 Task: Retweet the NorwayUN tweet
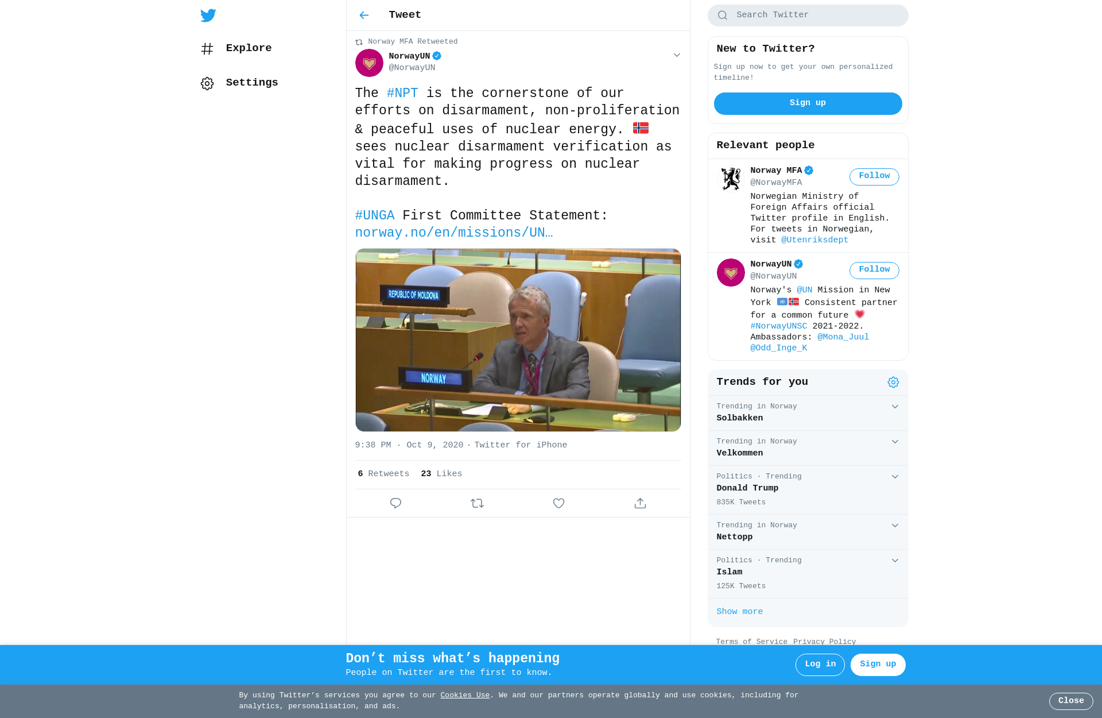477,503
